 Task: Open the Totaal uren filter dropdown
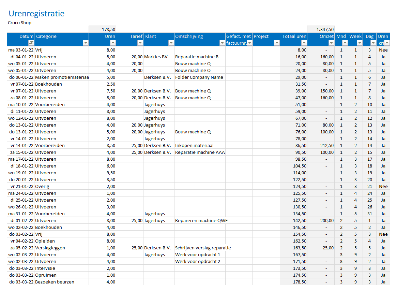[x=304, y=43]
